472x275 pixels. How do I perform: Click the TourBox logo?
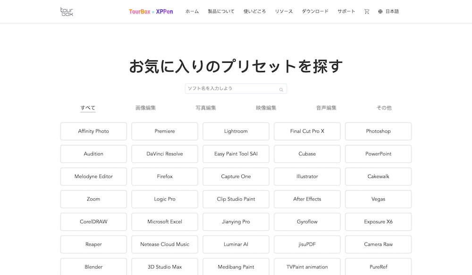[67, 11]
